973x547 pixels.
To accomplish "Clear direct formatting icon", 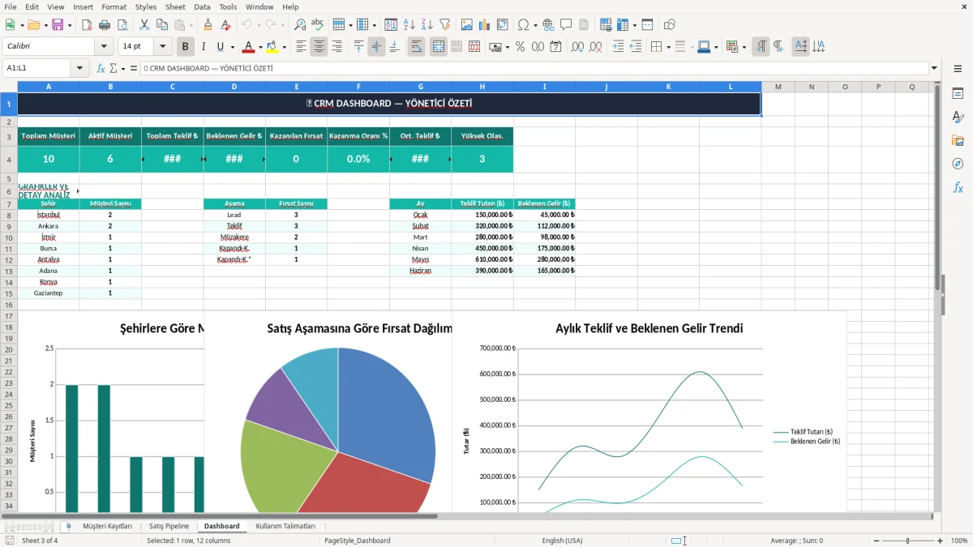I will point(225,25).
